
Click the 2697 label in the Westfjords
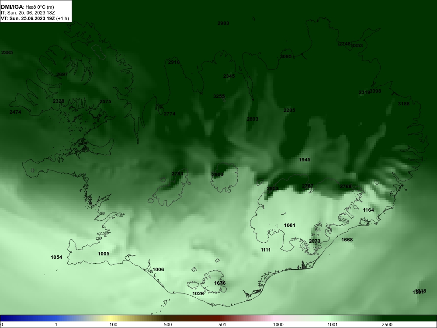click(62, 74)
